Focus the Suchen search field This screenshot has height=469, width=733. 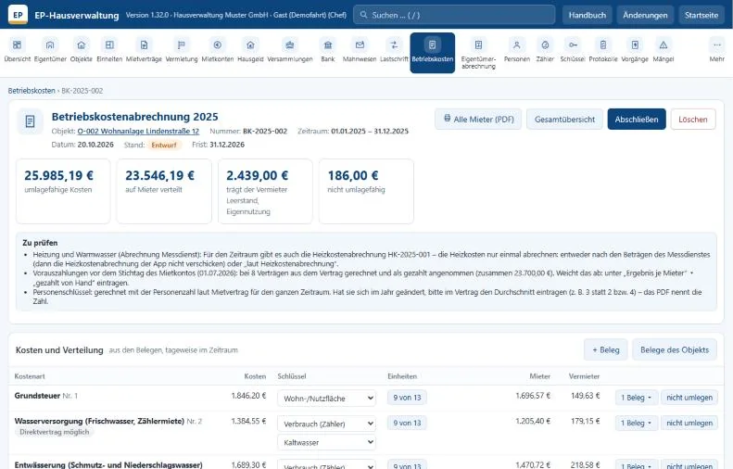(x=454, y=15)
